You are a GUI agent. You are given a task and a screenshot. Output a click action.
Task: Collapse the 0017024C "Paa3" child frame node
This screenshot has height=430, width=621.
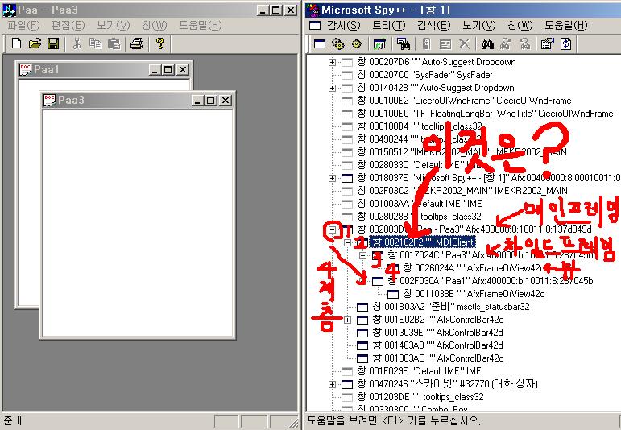362,255
